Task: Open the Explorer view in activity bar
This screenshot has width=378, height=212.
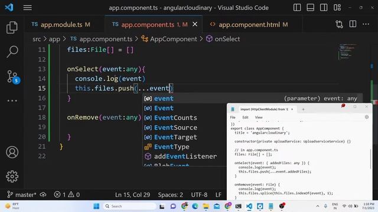Action: coord(12,27)
